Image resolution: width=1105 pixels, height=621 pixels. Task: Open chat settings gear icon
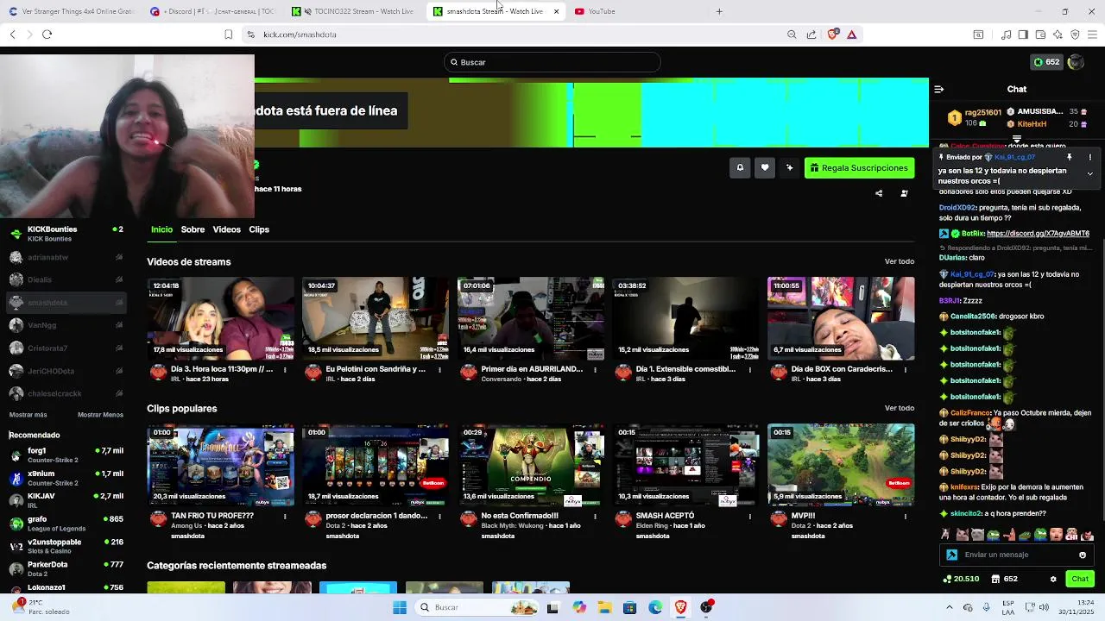pyautogui.click(x=1053, y=579)
